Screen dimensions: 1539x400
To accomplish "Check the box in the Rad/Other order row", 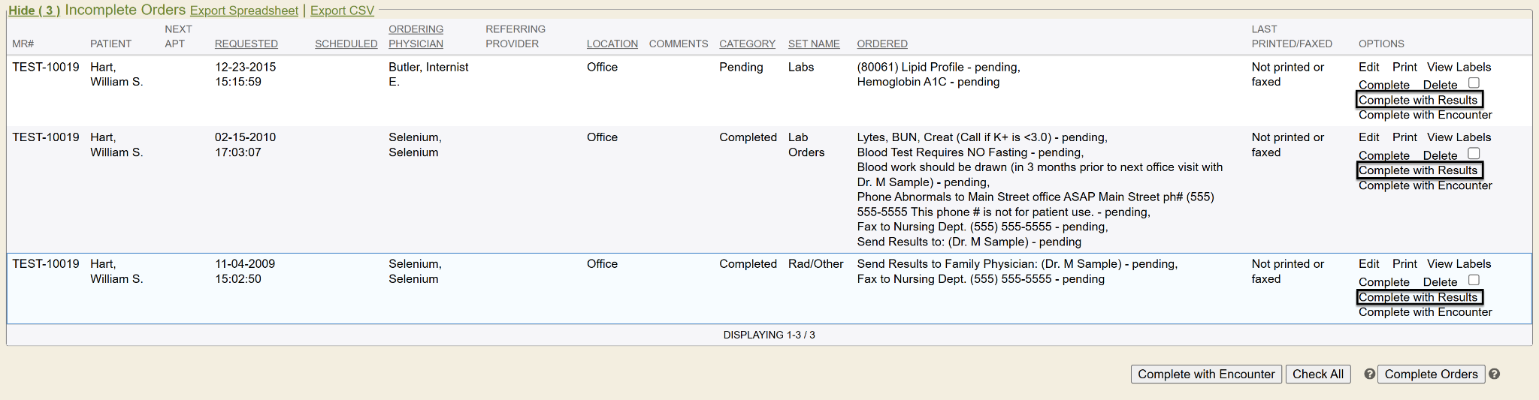I will click(x=1474, y=281).
